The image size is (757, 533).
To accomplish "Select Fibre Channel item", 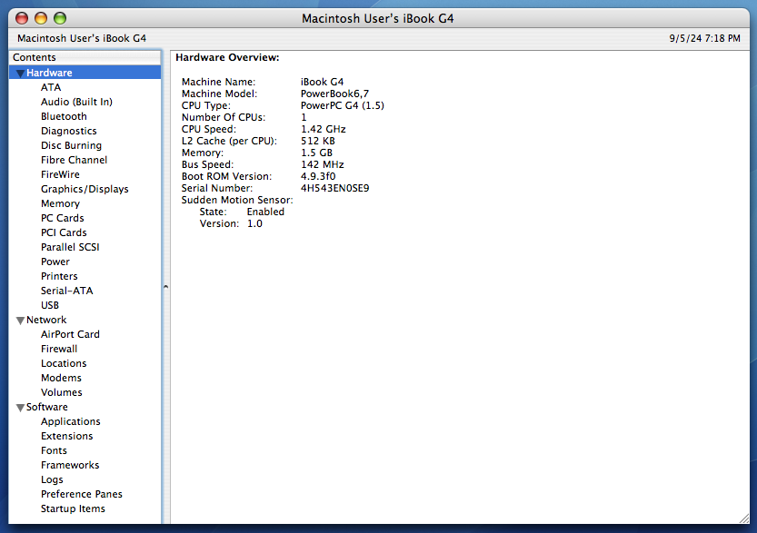I will [x=74, y=160].
